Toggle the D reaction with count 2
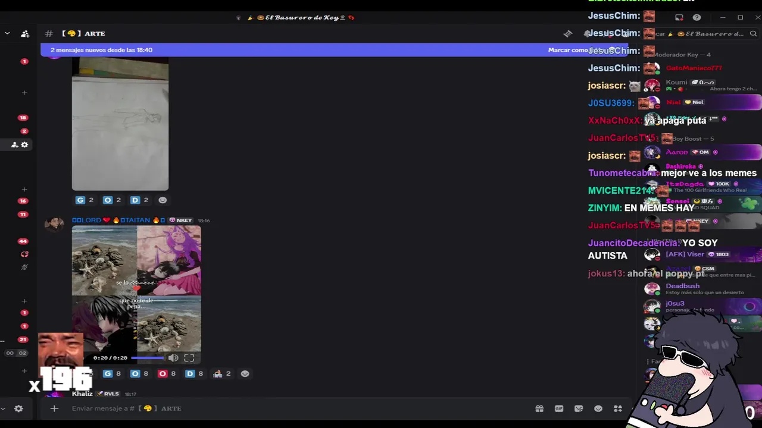762x428 pixels. tap(139, 200)
